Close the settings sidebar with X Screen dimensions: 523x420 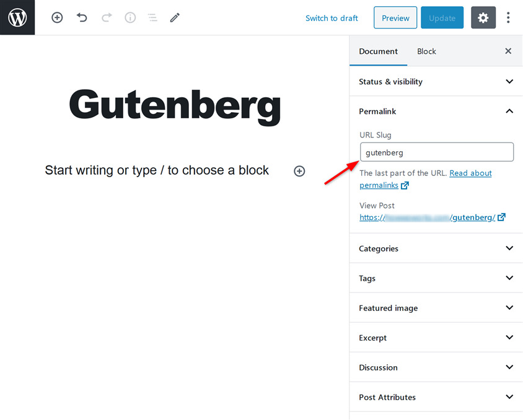tap(508, 51)
